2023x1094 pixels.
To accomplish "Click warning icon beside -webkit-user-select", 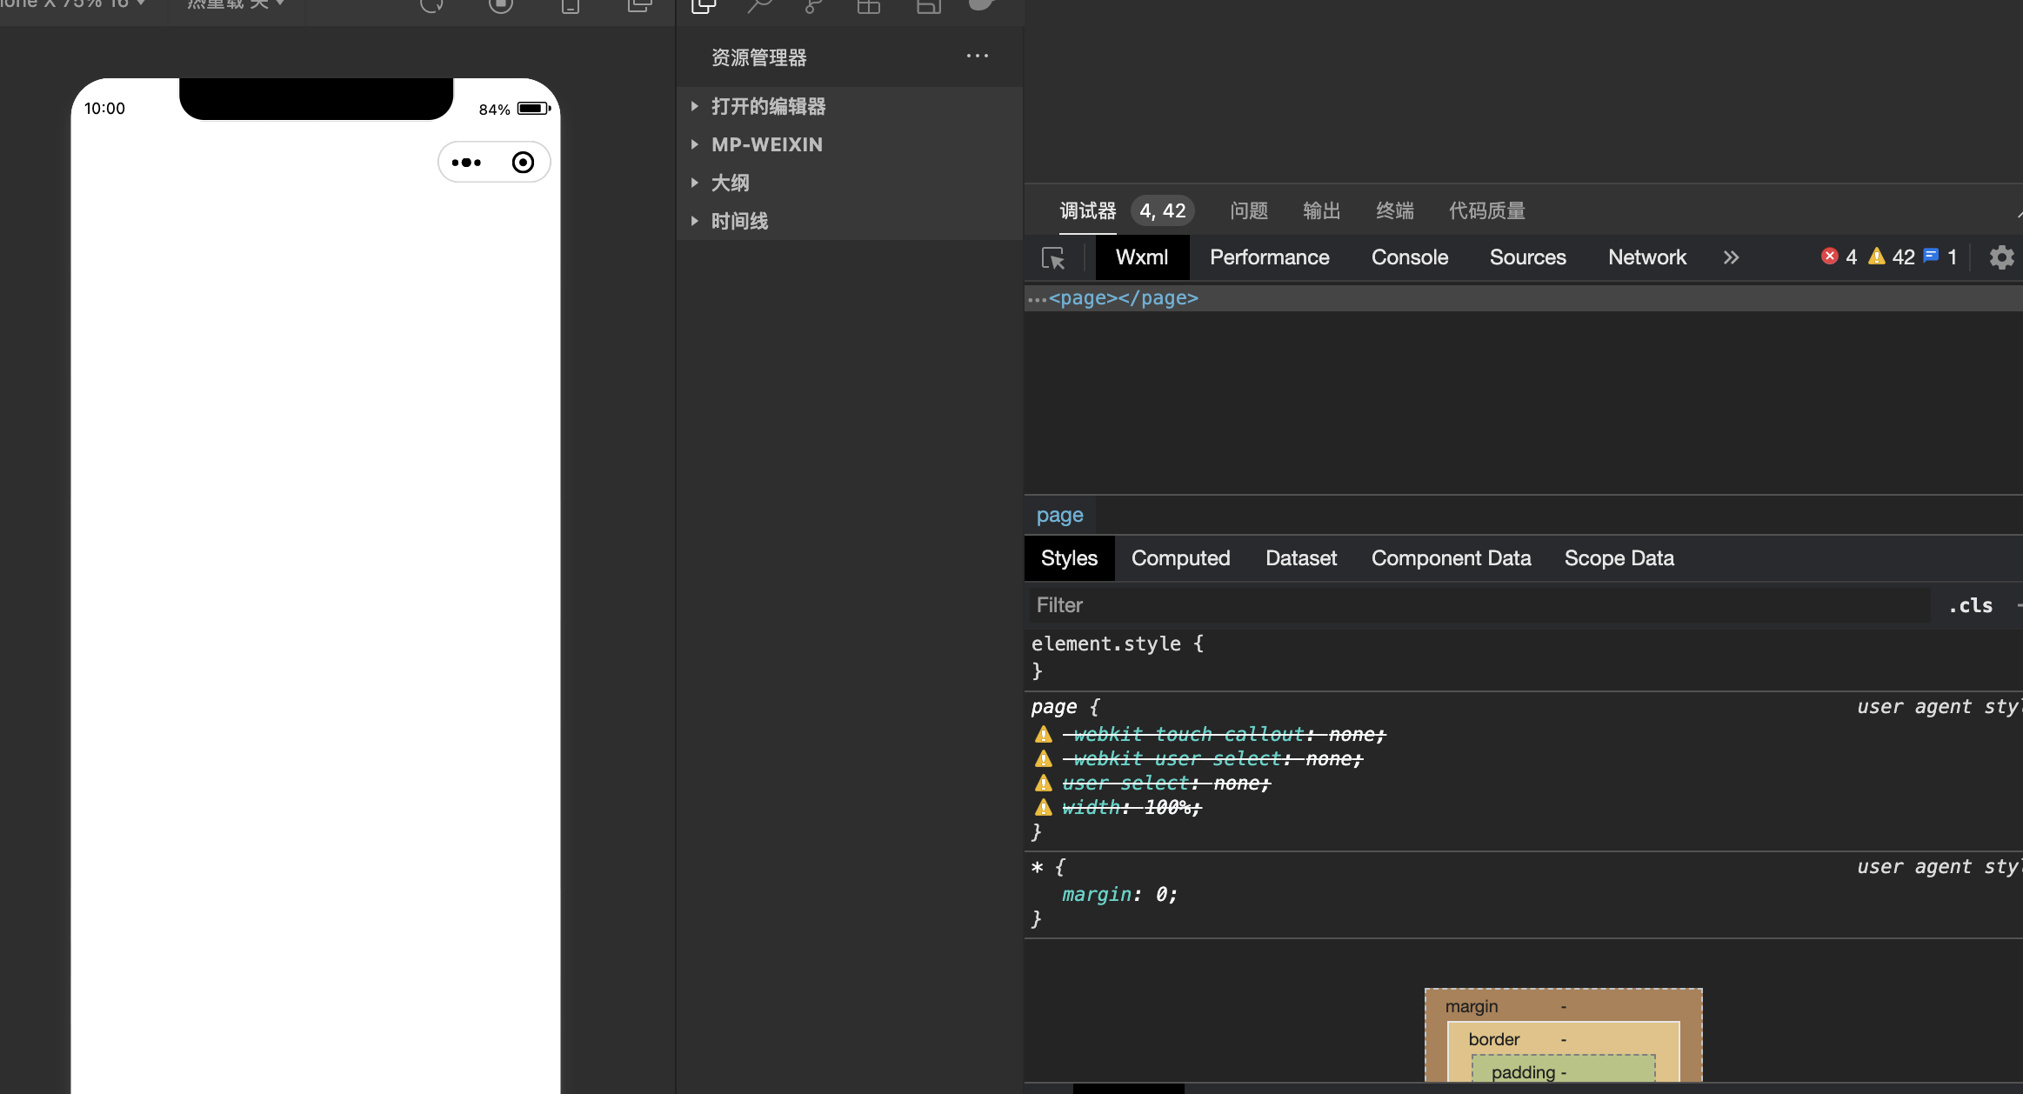I will pyautogui.click(x=1044, y=759).
